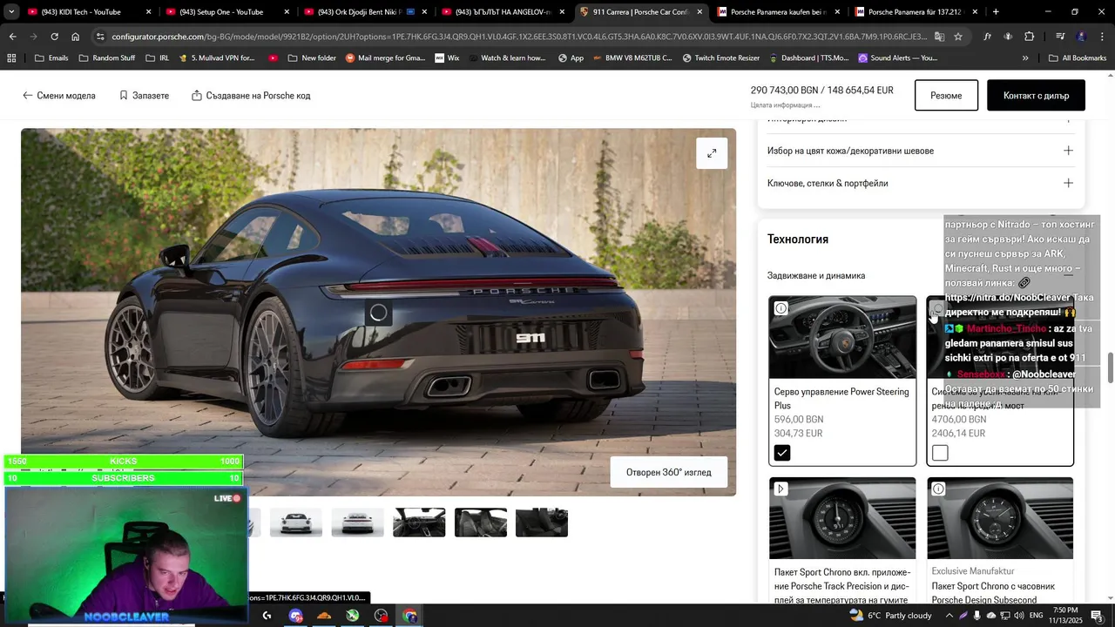Viewport: 1115px width, 627px height.
Task: Reload the configurator page
Action: click(54, 37)
